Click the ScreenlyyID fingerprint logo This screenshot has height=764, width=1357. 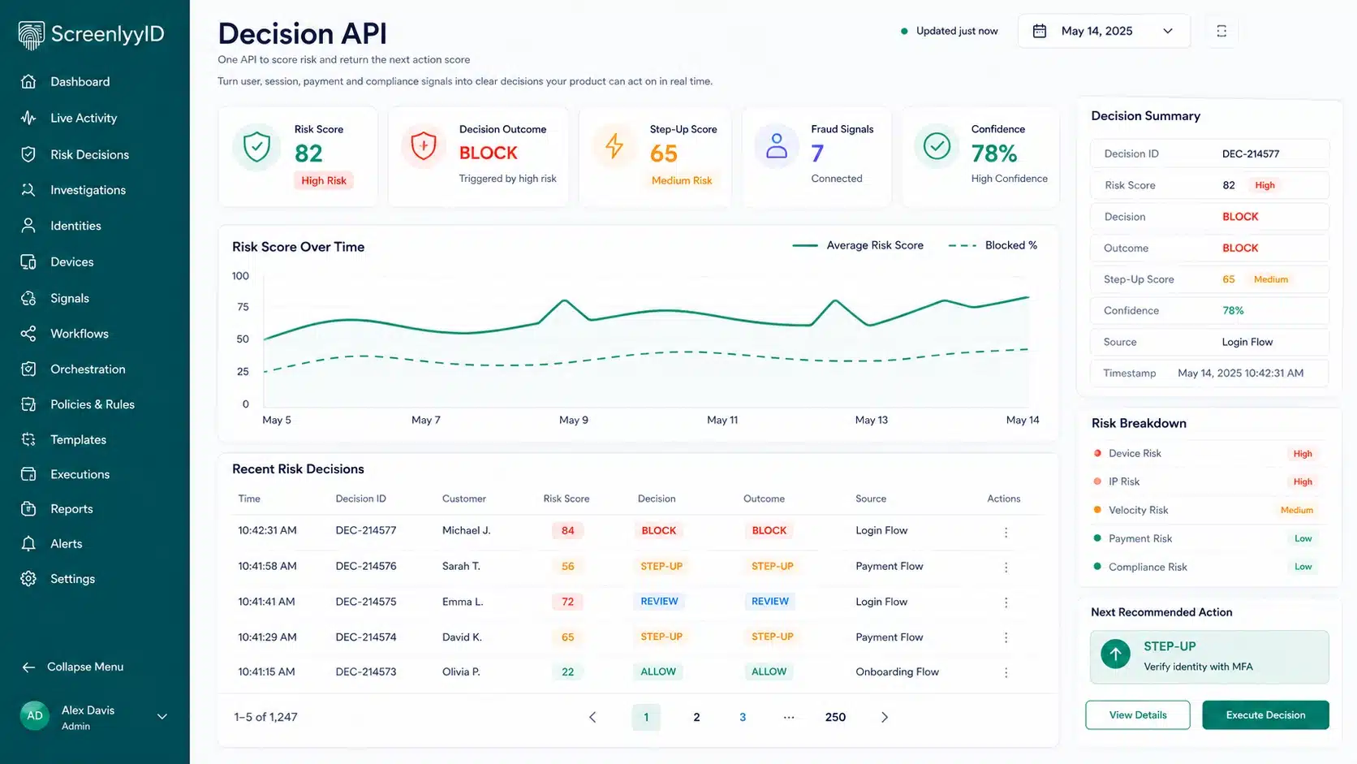point(31,35)
